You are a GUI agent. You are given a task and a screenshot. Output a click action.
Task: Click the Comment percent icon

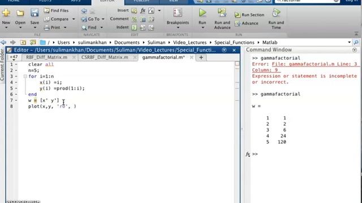coord(134,19)
